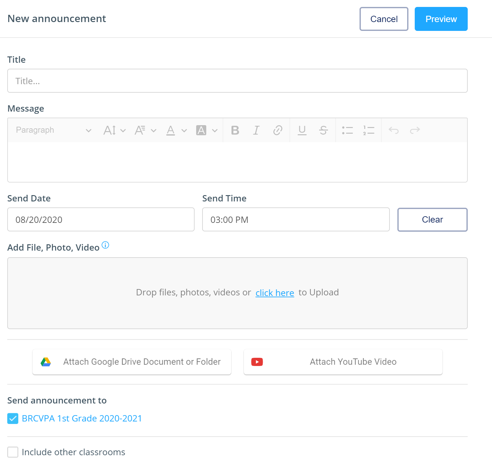
Task: Cancel the new announcement
Action: pos(384,19)
